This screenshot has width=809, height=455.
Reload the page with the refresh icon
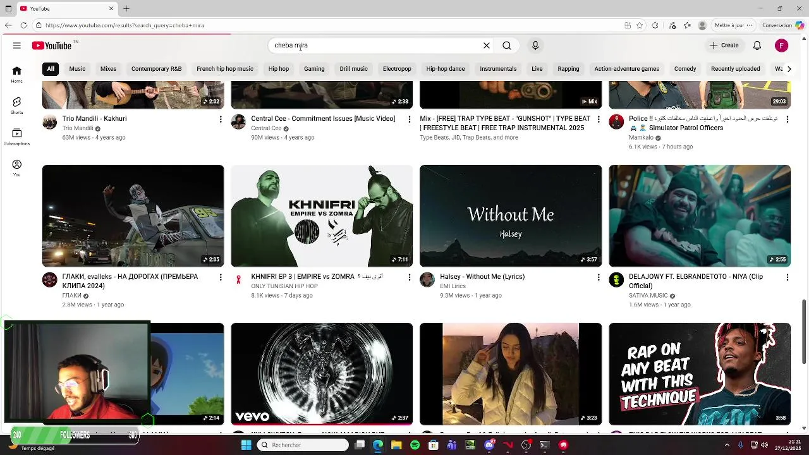23,25
